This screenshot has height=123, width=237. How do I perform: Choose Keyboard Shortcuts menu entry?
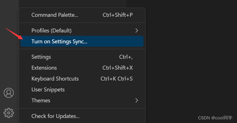[x=55, y=79]
